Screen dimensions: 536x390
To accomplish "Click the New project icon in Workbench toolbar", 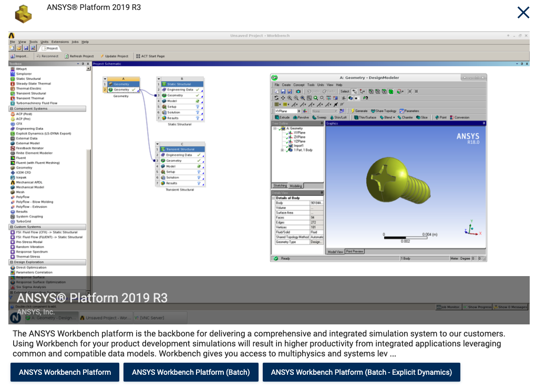I will 13,48.
